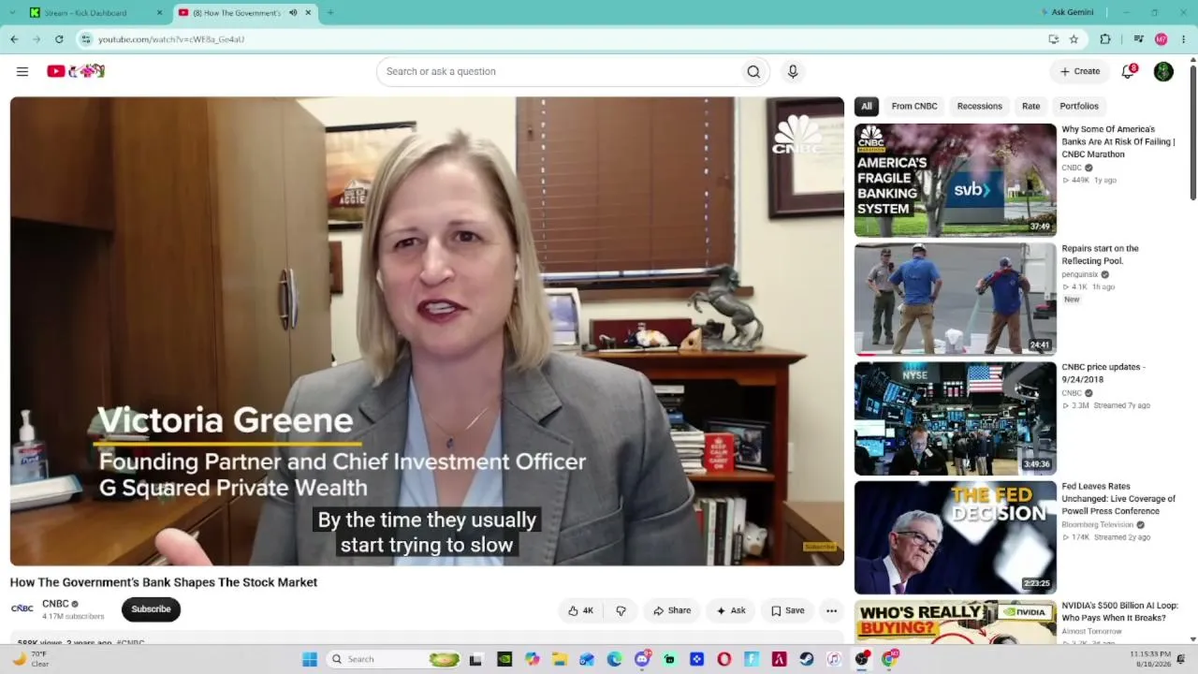
Task: Open Microsoft Edge from the taskbar
Action: 614,659
